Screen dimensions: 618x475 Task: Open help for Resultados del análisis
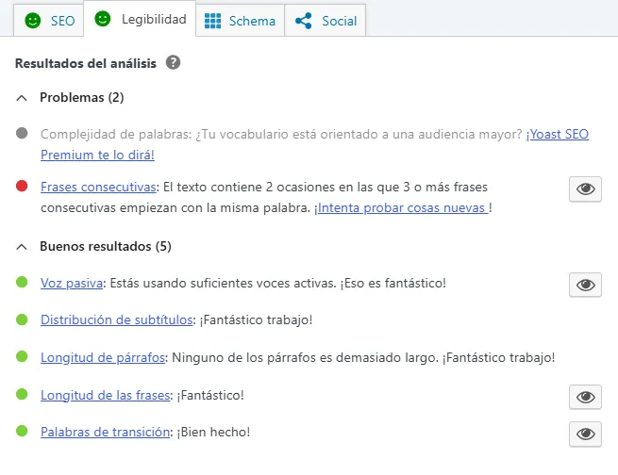point(173,62)
